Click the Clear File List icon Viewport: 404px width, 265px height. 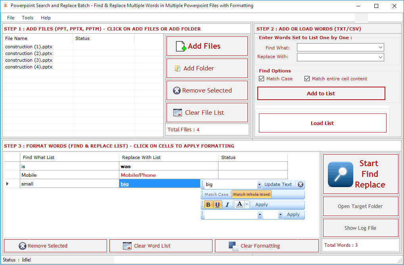178,113
